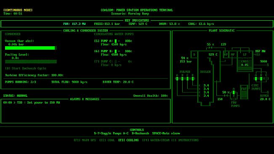Screen dimensions: 274x154
Task: Select pulverizer C indicator in plant schematic
Action: [187, 79]
